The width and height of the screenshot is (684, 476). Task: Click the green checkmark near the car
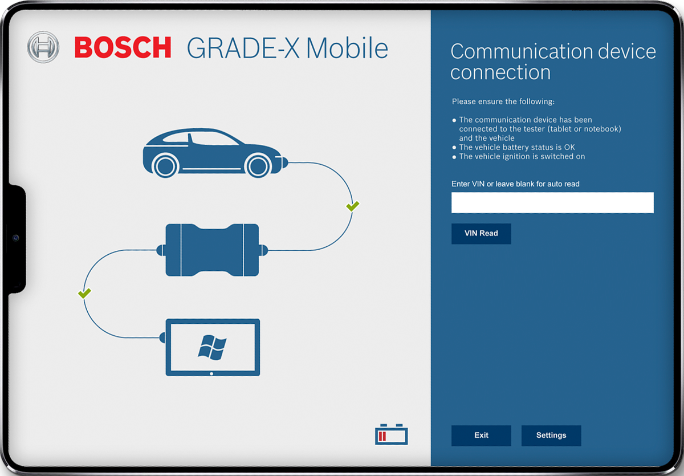(352, 205)
